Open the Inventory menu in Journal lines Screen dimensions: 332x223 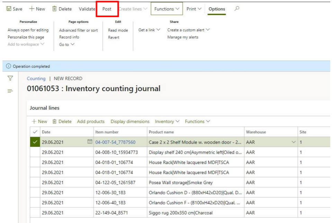coord(167,122)
